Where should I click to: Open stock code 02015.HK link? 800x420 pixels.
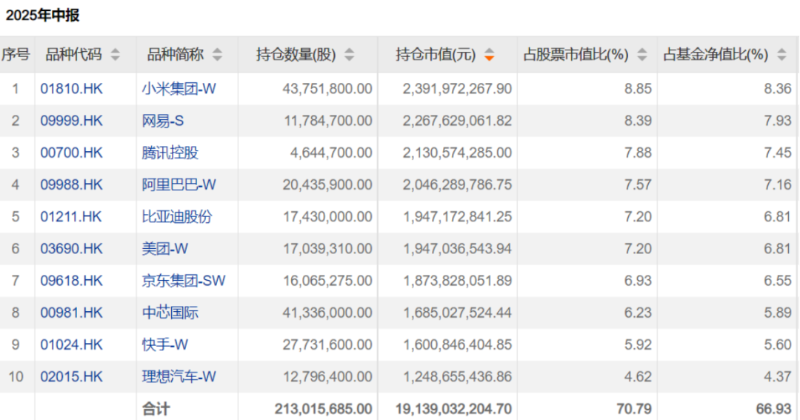click(x=71, y=376)
